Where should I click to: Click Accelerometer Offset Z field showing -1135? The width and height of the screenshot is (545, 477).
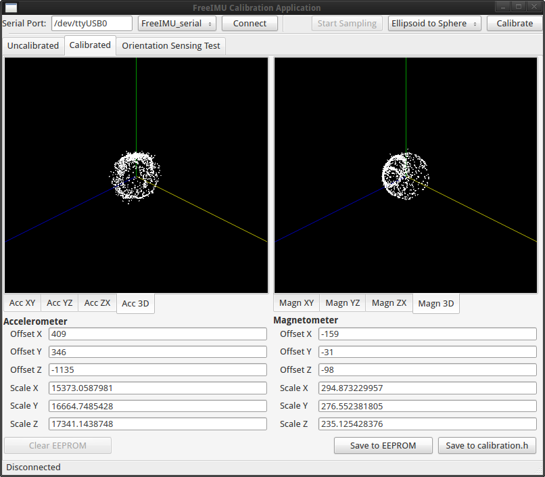(x=158, y=369)
